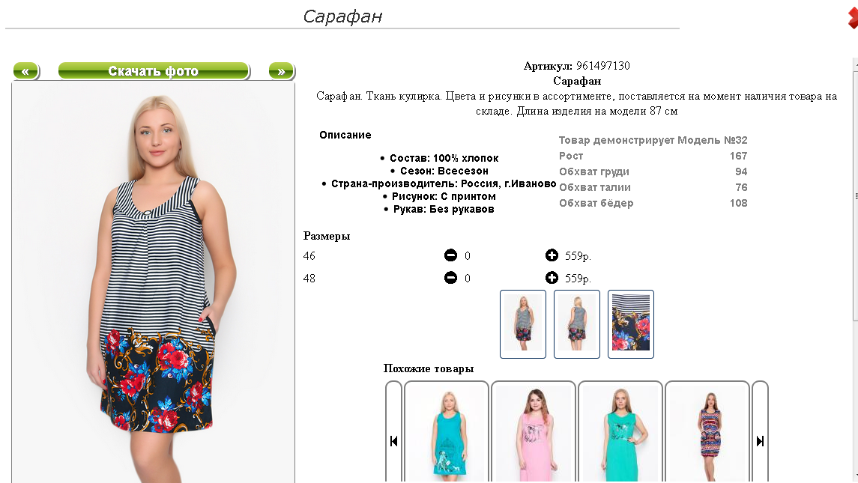Open the front view thumbnail
This screenshot has width=858, height=483.
coord(523,324)
